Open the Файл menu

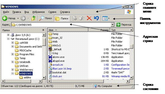pyautogui.click(x=6, y=12)
